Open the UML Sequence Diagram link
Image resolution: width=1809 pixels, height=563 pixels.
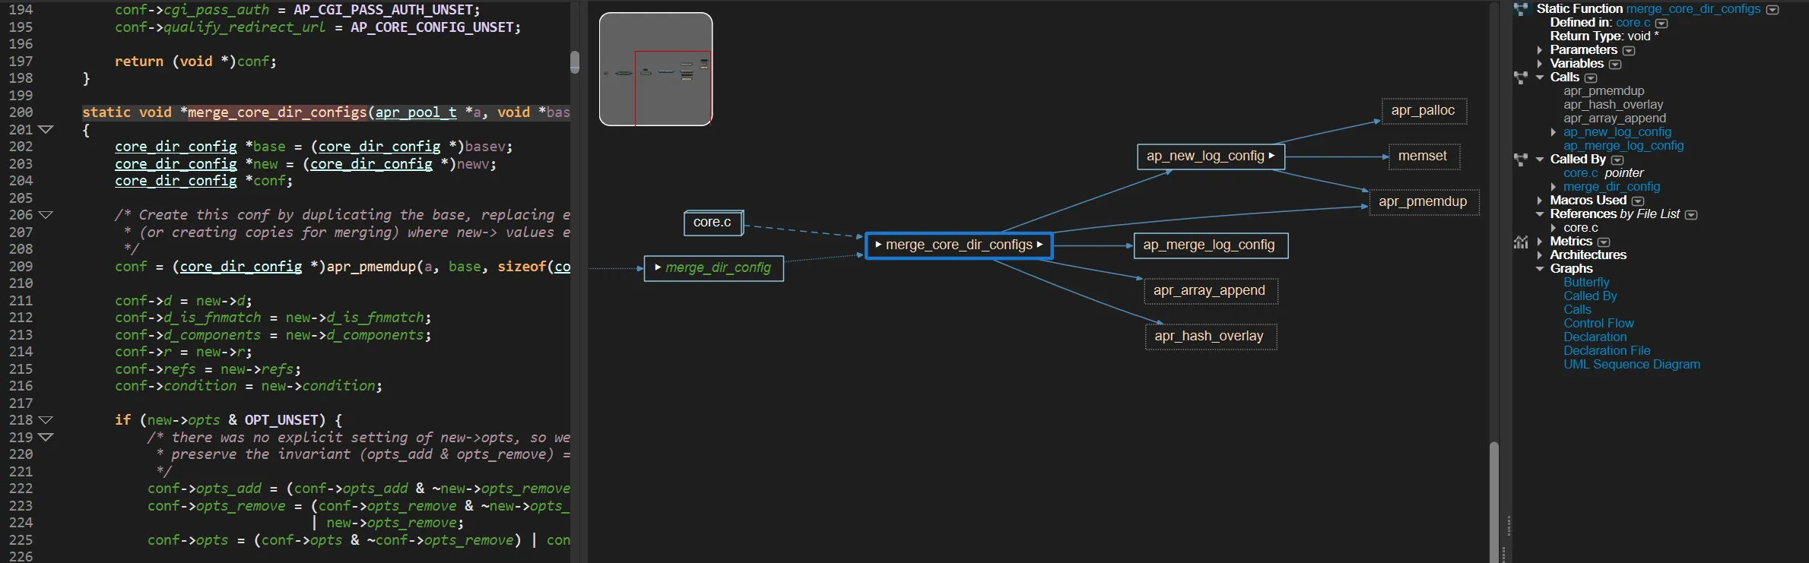click(1632, 365)
